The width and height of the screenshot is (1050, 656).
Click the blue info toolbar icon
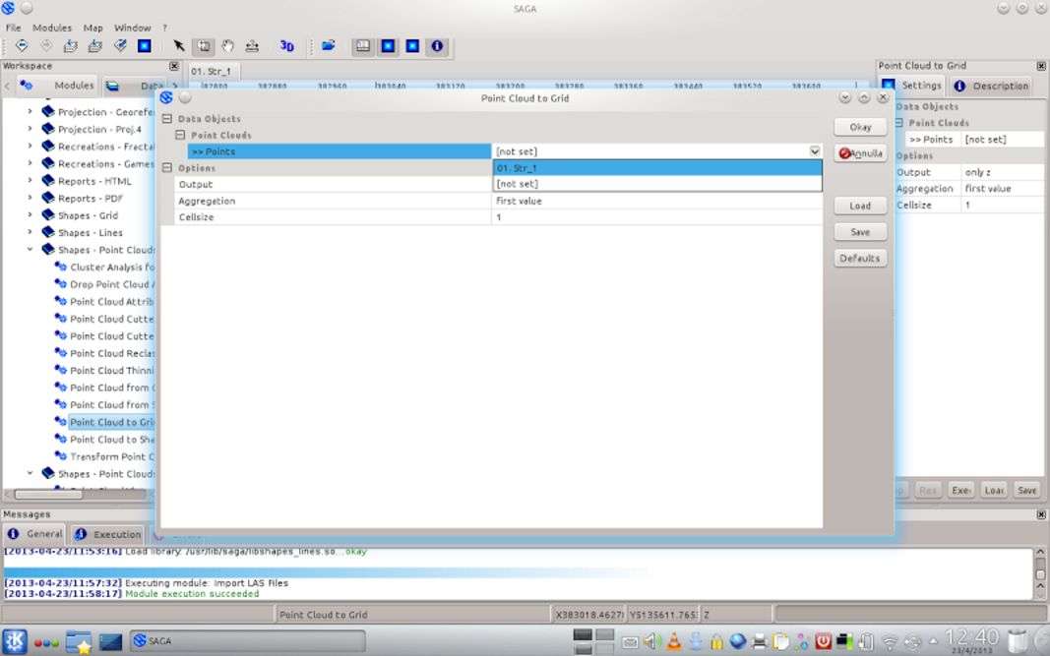pyautogui.click(x=437, y=46)
